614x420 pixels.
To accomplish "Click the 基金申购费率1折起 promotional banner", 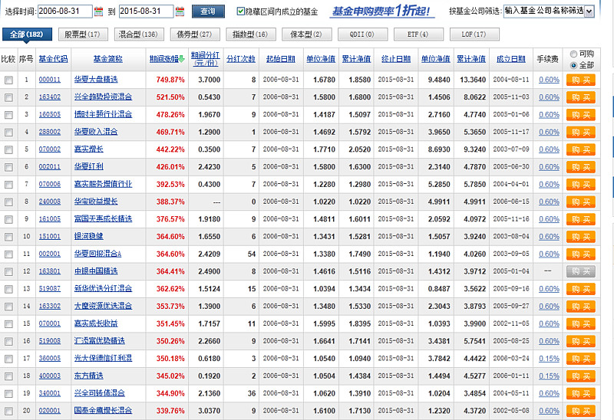I will click(x=381, y=11).
